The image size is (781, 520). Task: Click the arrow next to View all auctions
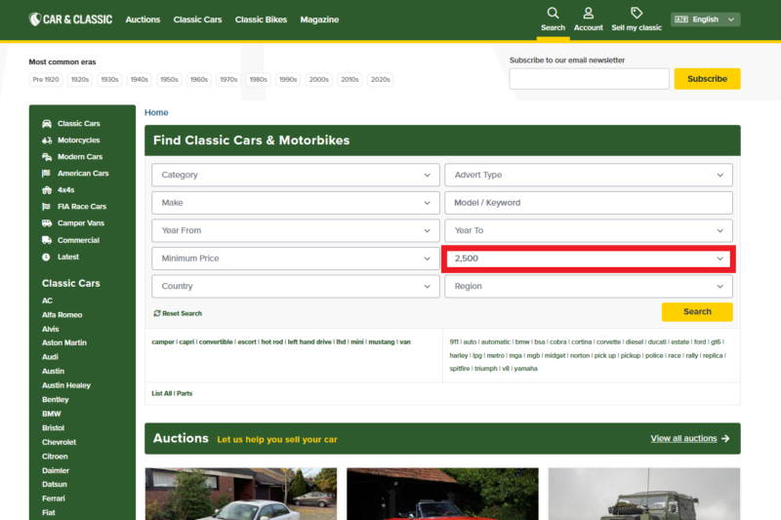(x=725, y=438)
